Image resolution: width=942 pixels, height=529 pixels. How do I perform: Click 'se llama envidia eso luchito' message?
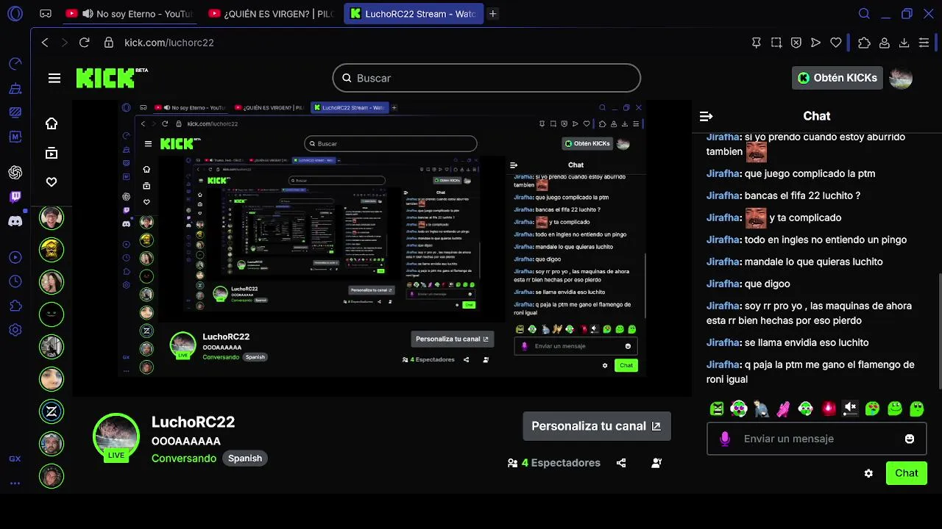787,342
